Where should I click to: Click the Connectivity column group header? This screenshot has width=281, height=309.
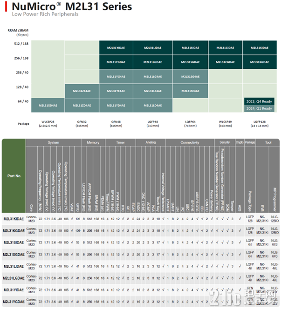(190, 142)
